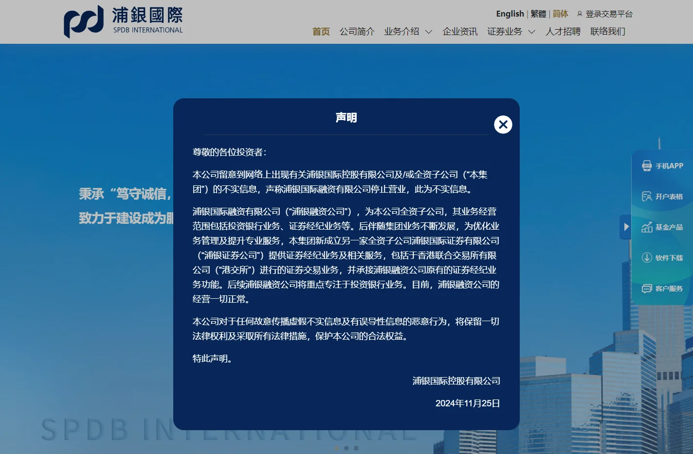Click the 特此声明 line

coord(213,359)
